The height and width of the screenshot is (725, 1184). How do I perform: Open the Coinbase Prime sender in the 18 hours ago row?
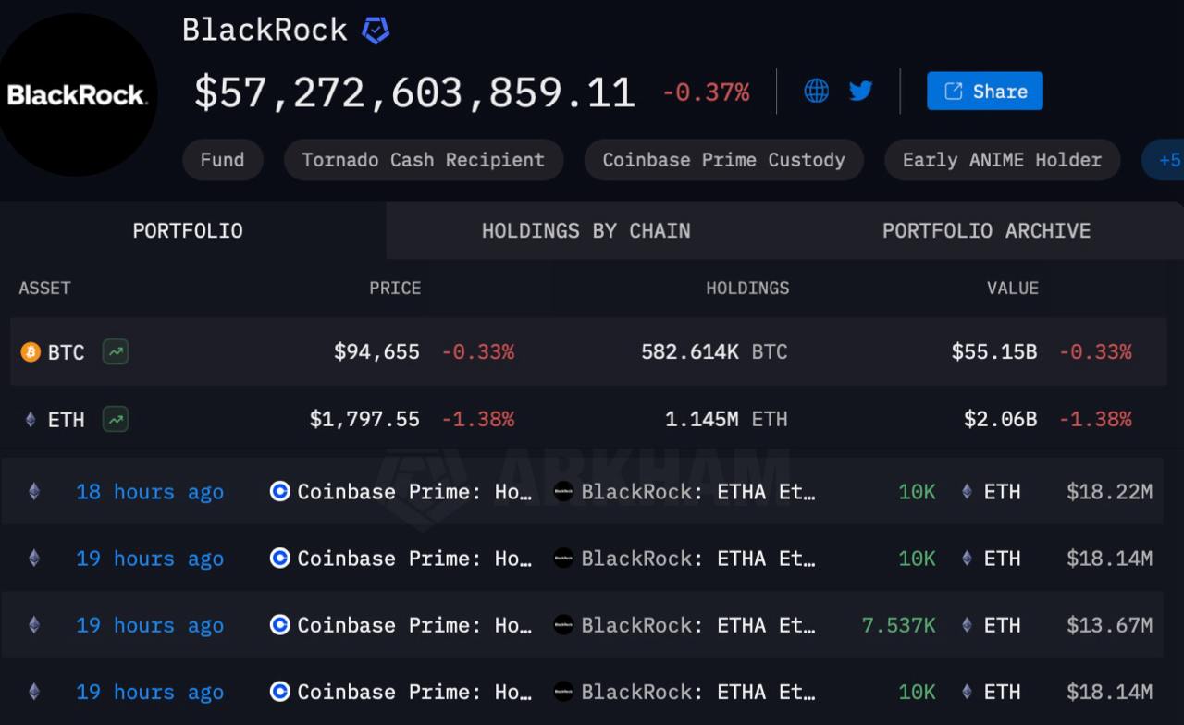(414, 491)
